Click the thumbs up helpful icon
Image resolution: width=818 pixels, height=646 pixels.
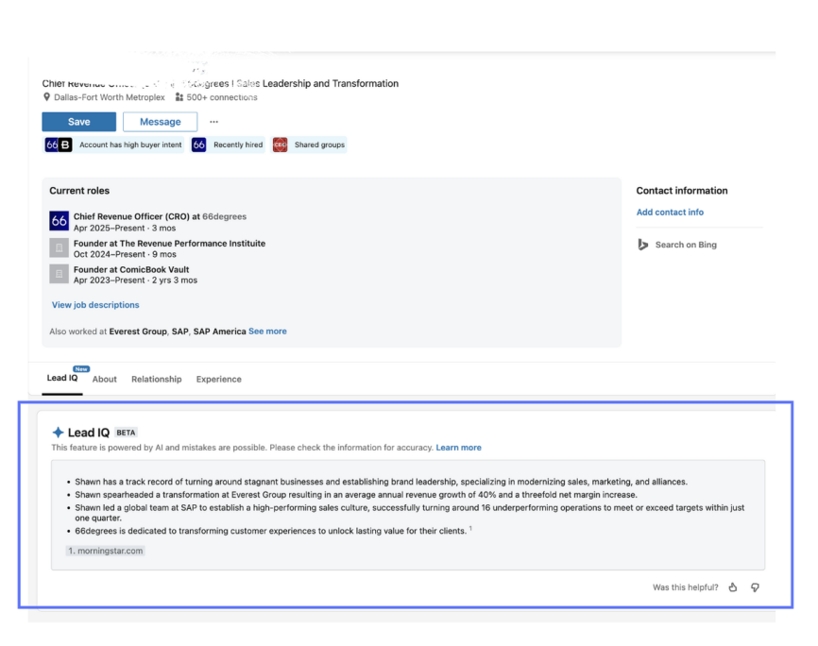tap(733, 587)
